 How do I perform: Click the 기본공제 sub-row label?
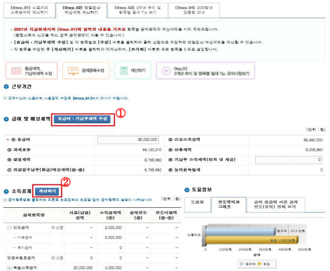click(x=24, y=237)
